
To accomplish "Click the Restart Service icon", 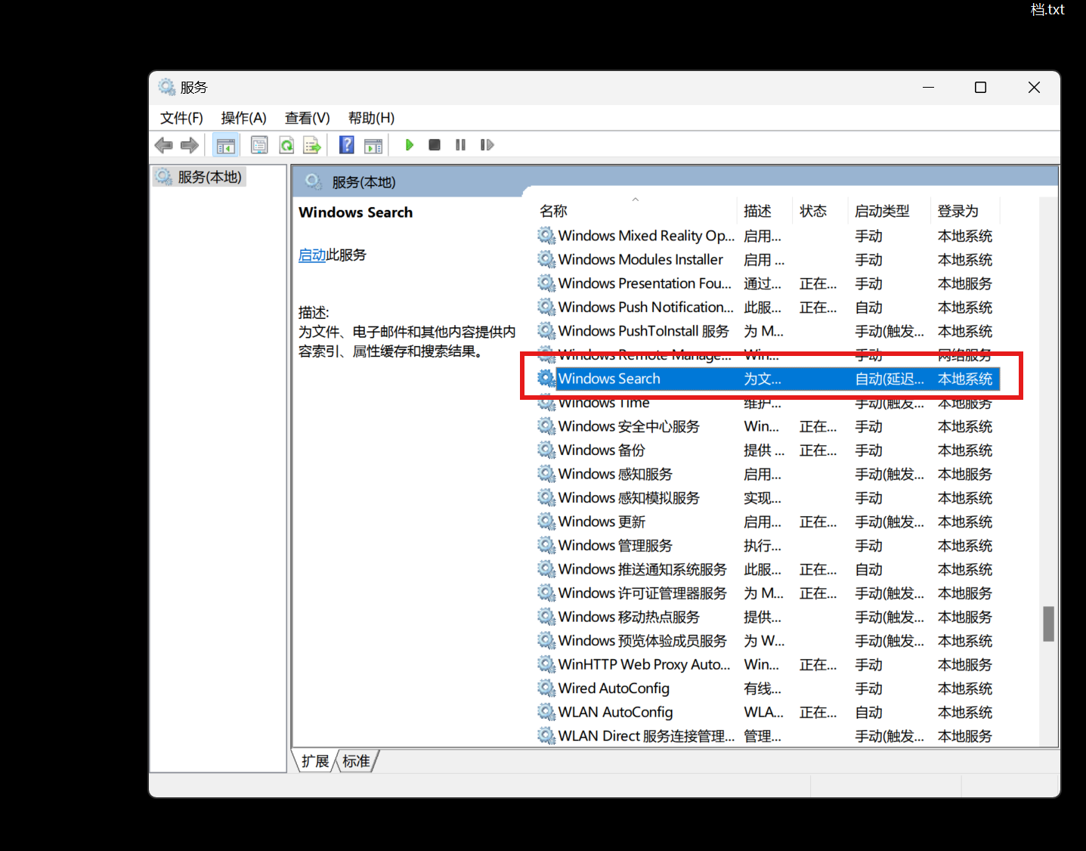I will [x=487, y=145].
